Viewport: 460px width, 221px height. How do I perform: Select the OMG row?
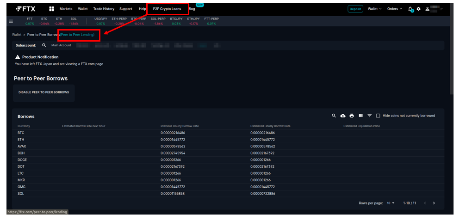click(x=228, y=187)
